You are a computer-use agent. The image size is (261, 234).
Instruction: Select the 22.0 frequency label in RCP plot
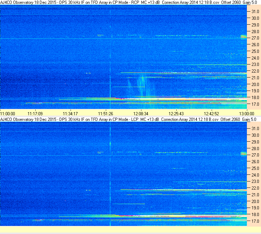(x=255, y=71)
